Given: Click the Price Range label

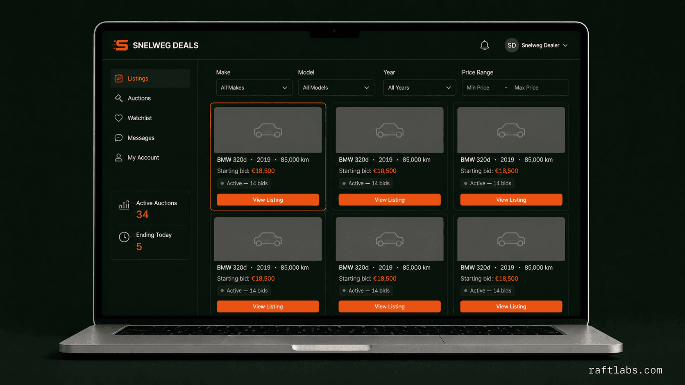Looking at the screenshot, I should (x=477, y=72).
